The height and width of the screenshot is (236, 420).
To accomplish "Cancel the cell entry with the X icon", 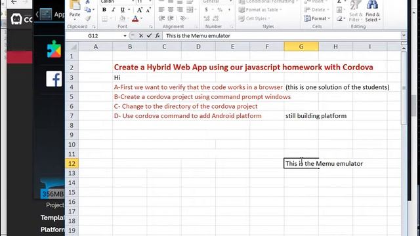I will [x=141, y=35].
